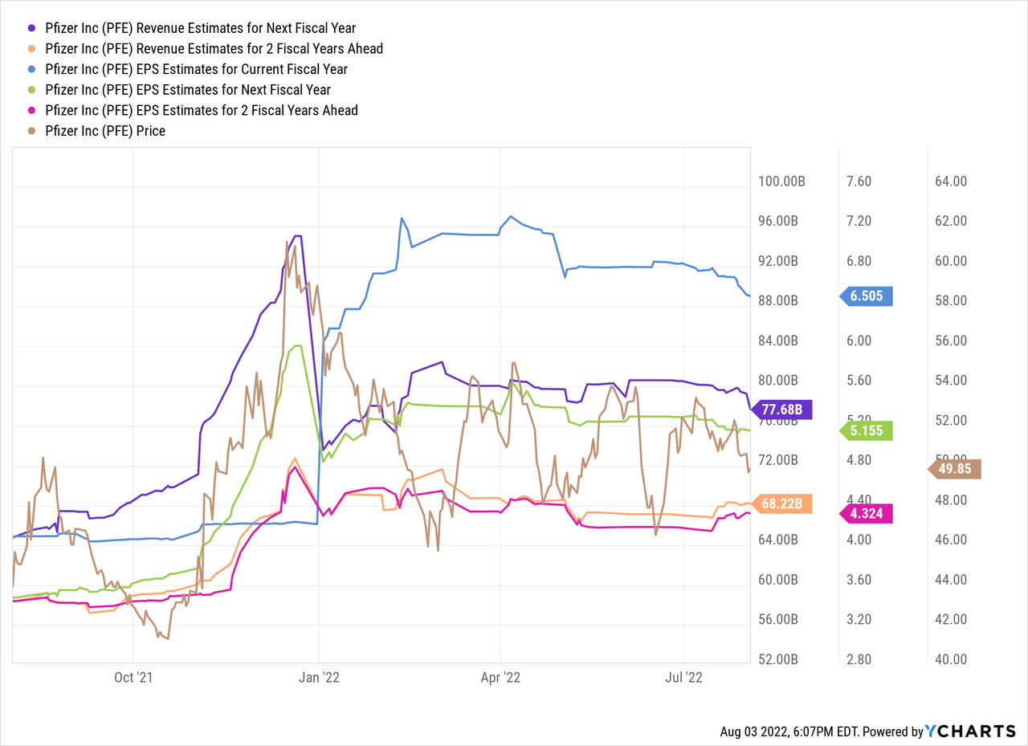Click the 40.00 price axis label
Image resolution: width=1028 pixels, height=746 pixels.
(950, 659)
